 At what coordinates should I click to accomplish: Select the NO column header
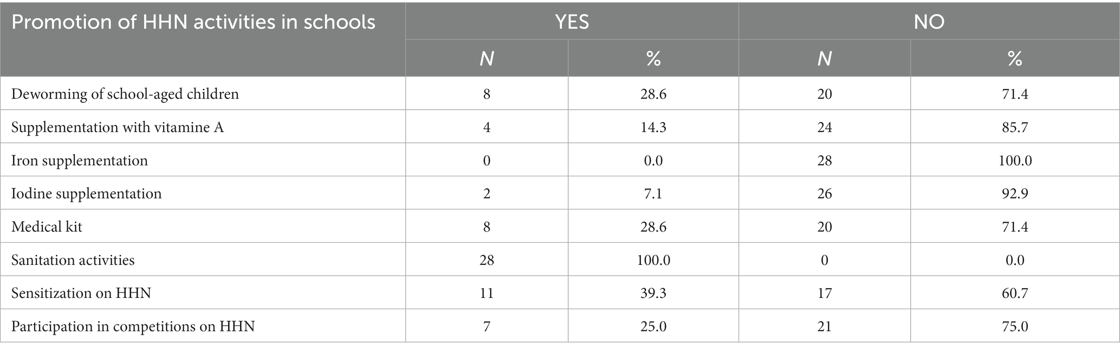tap(929, 22)
